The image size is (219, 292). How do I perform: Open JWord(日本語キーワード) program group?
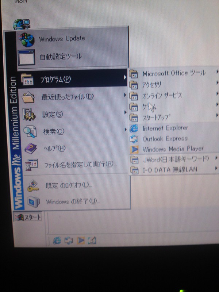coord(174,160)
